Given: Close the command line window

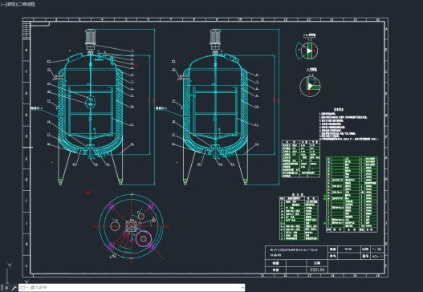Looking at the screenshot, I should point(6,288).
